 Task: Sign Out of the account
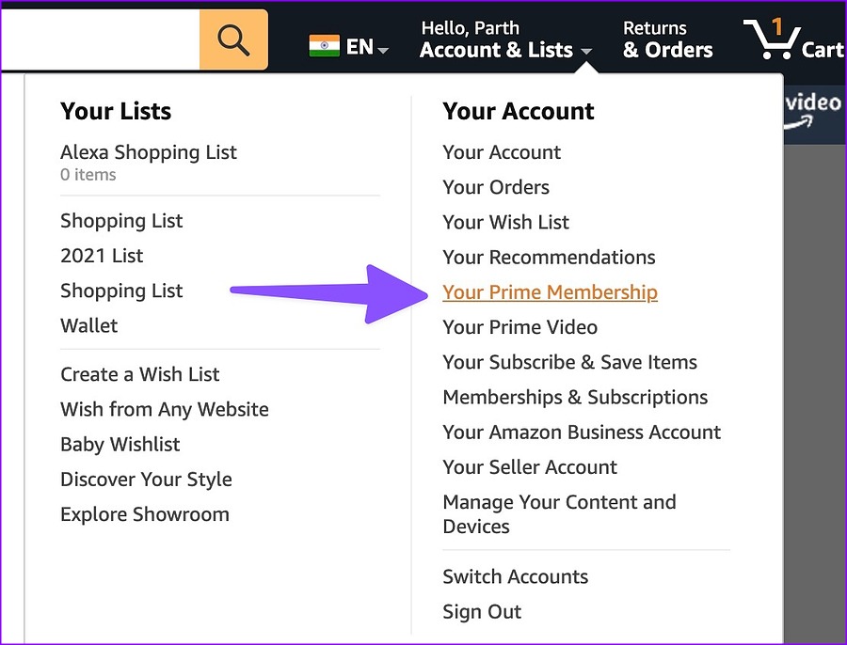[x=482, y=611]
